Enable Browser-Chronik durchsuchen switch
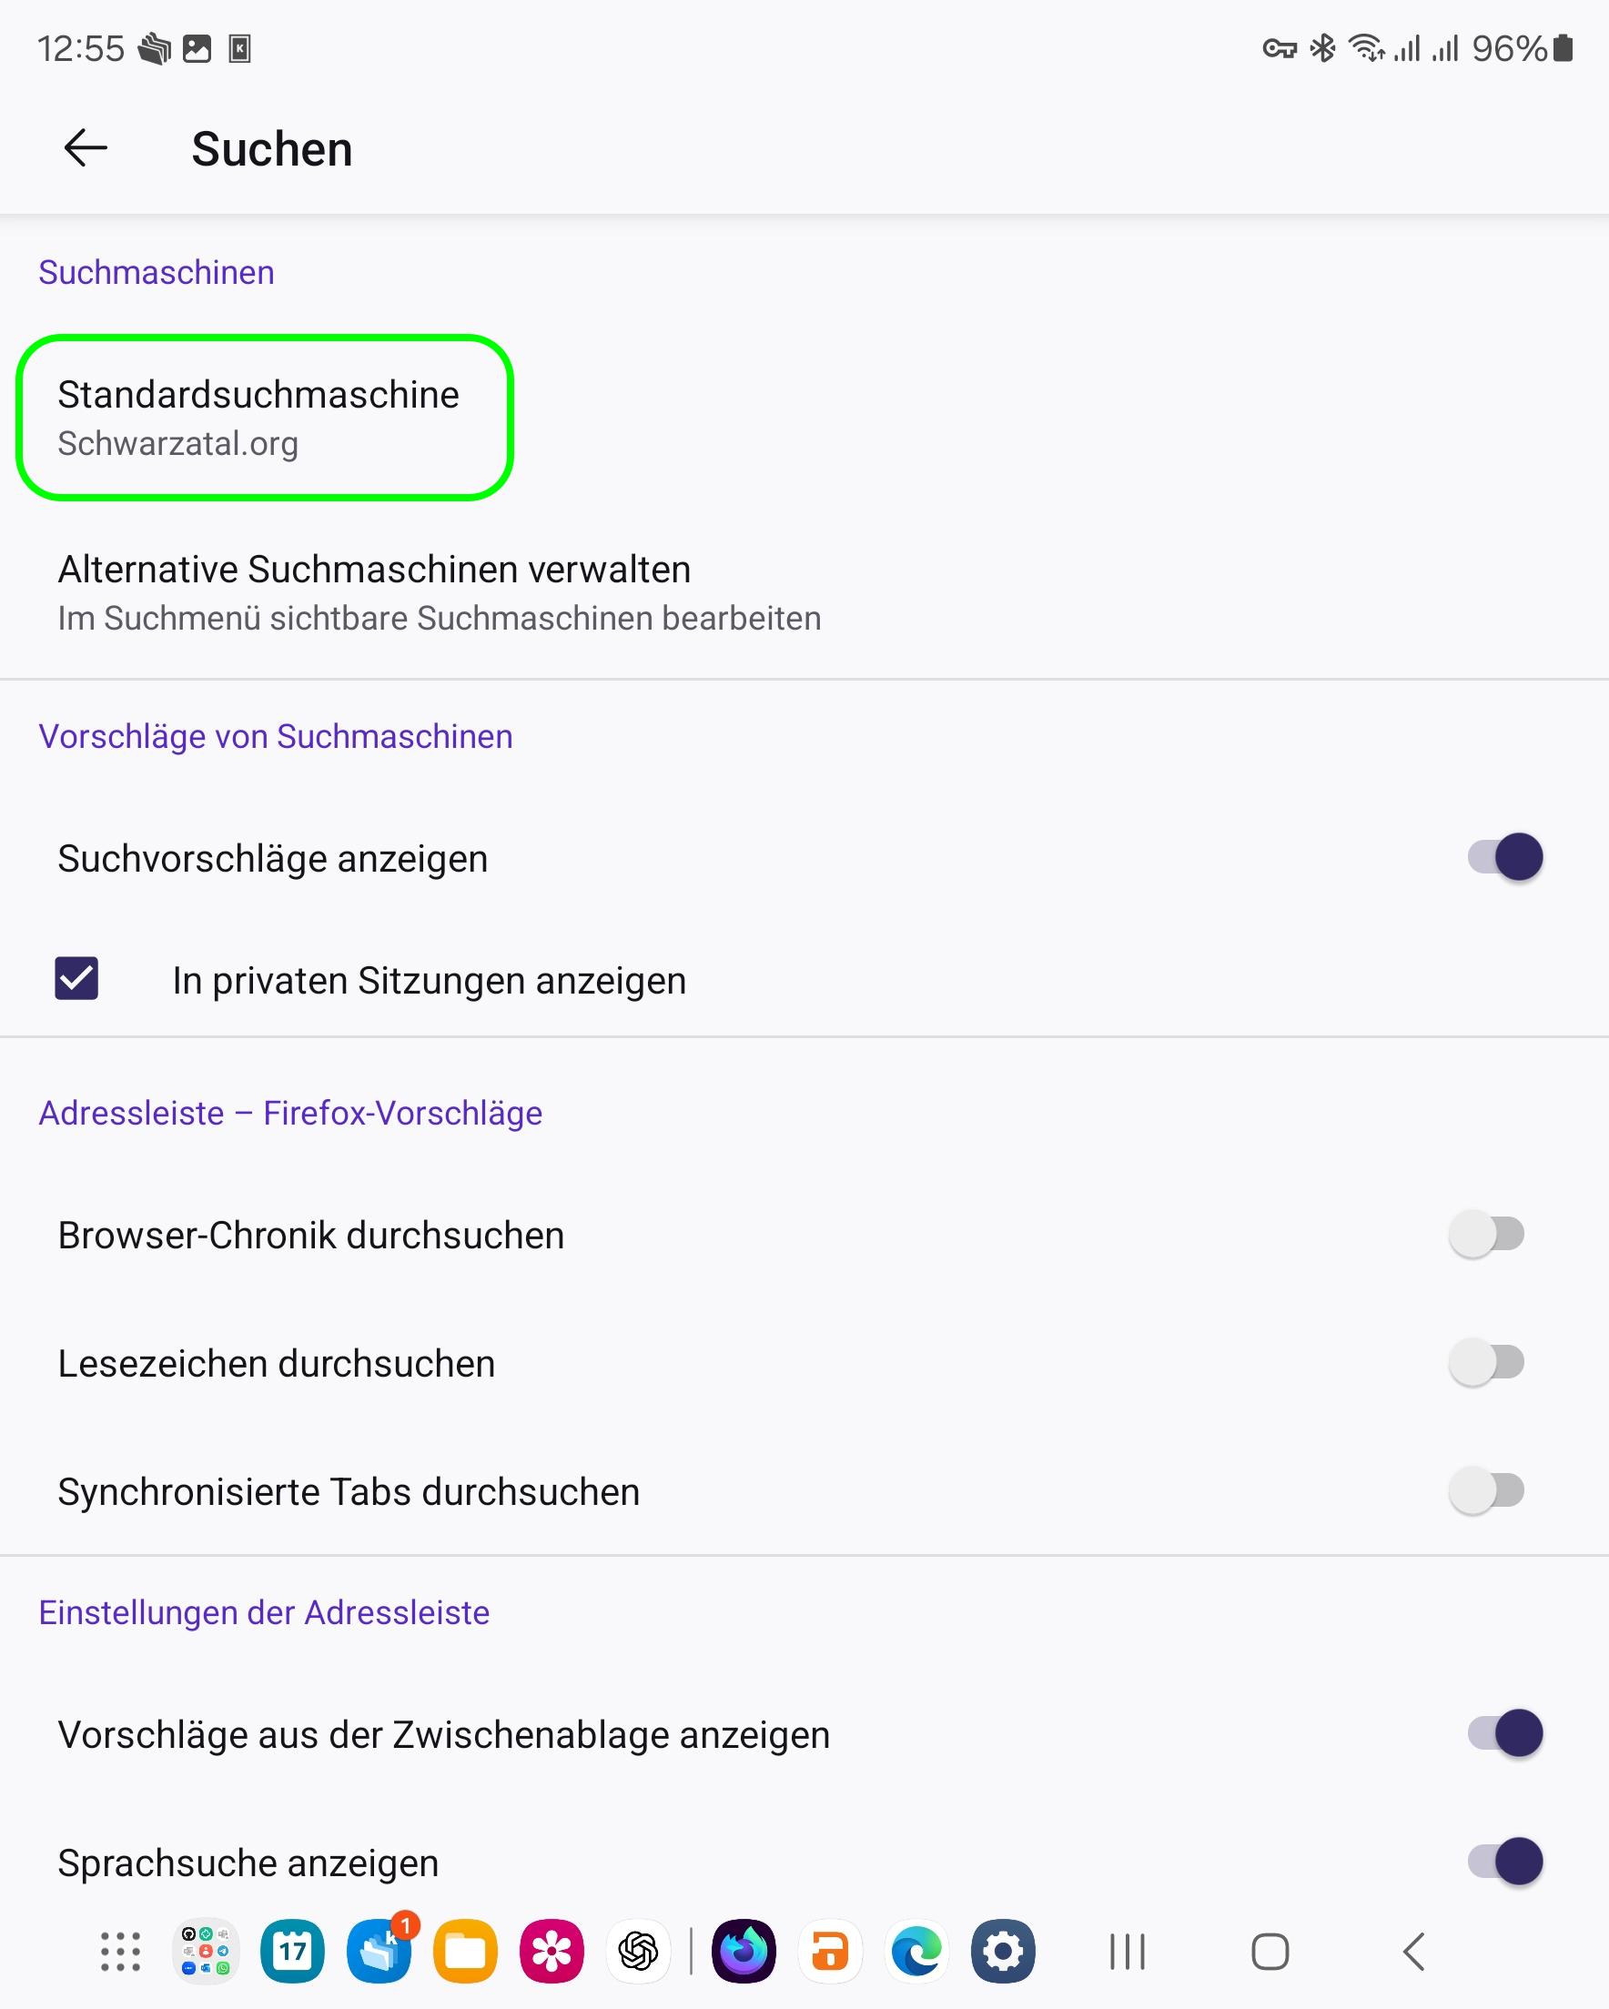The image size is (1609, 2009). (1486, 1235)
